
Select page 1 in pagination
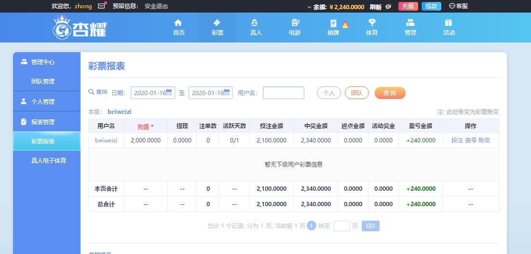pyautogui.click(x=312, y=226)
